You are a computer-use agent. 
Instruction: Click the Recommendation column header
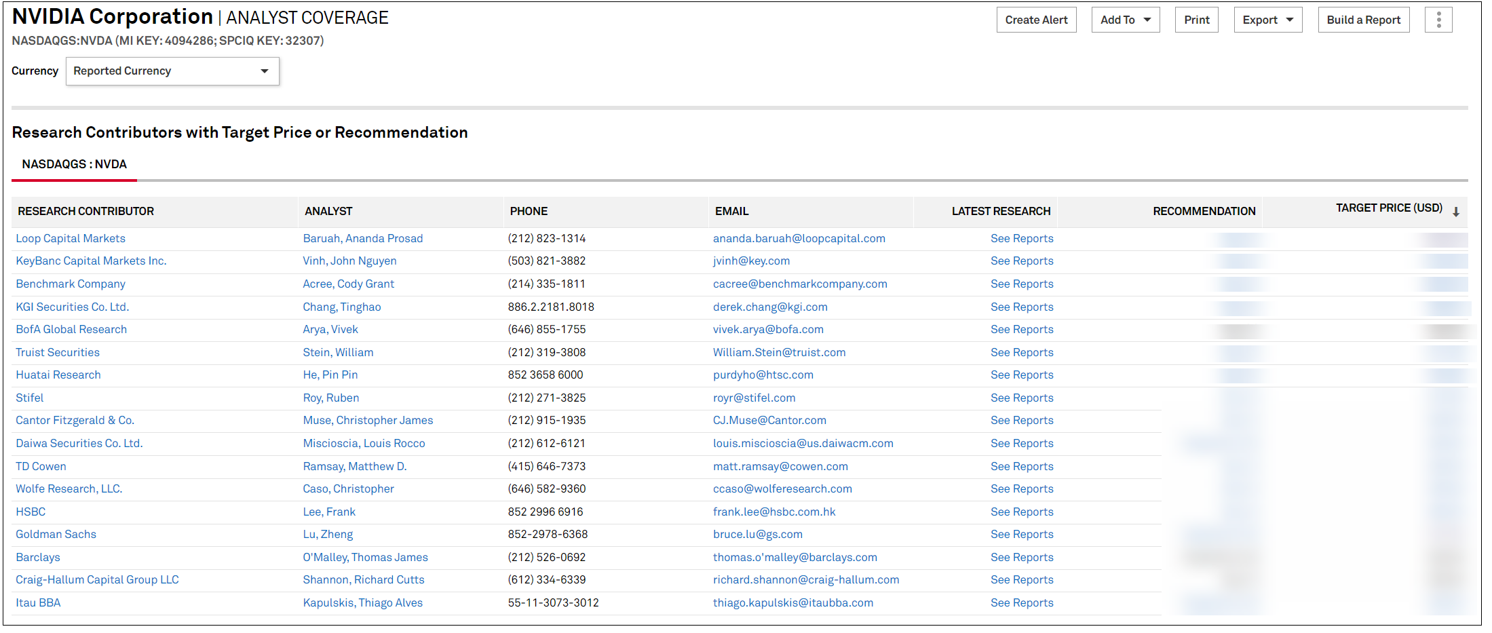click(x=1203, y=212)
